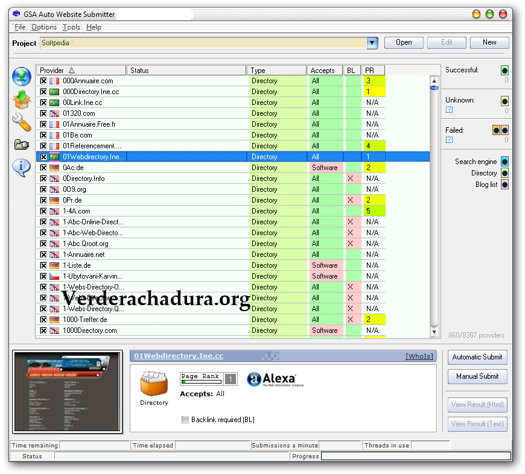
Task: Click the orange Directory folder icon
Action: click(x=154, y=384)
